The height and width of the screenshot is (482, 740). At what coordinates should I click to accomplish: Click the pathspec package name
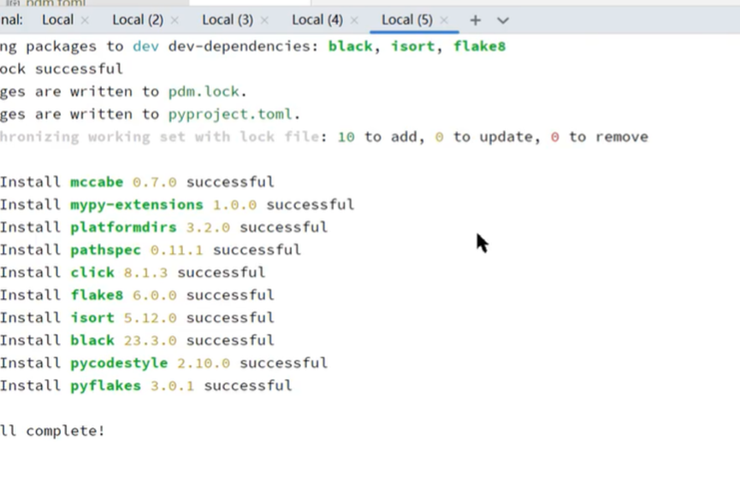click(x=106, y=250)
